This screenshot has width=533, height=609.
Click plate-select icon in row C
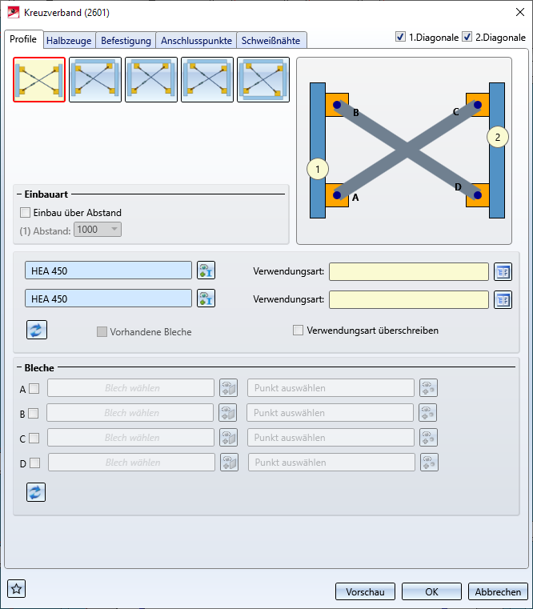coord(228,438)
